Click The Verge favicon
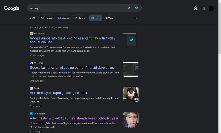 click(x=31, y=63)
